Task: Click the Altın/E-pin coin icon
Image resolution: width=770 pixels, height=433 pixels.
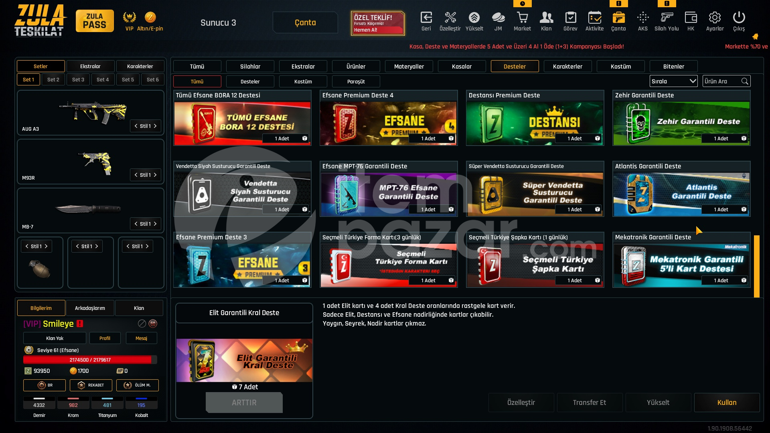Action: (150, 17)
